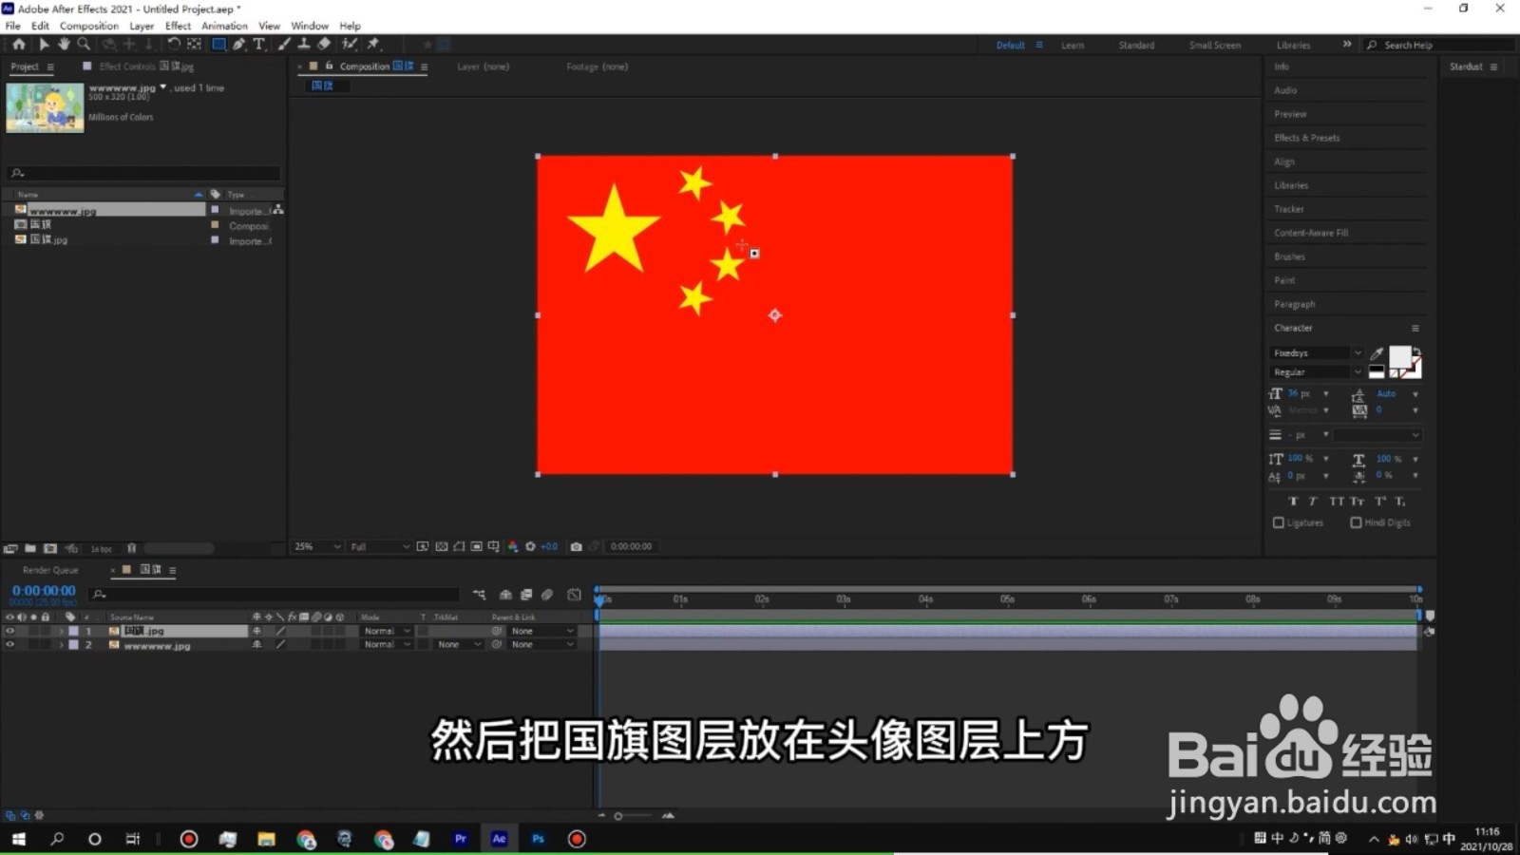Open the Composition menu
The height and width of the screenshot is (855, 1520).
coord(89,26)
